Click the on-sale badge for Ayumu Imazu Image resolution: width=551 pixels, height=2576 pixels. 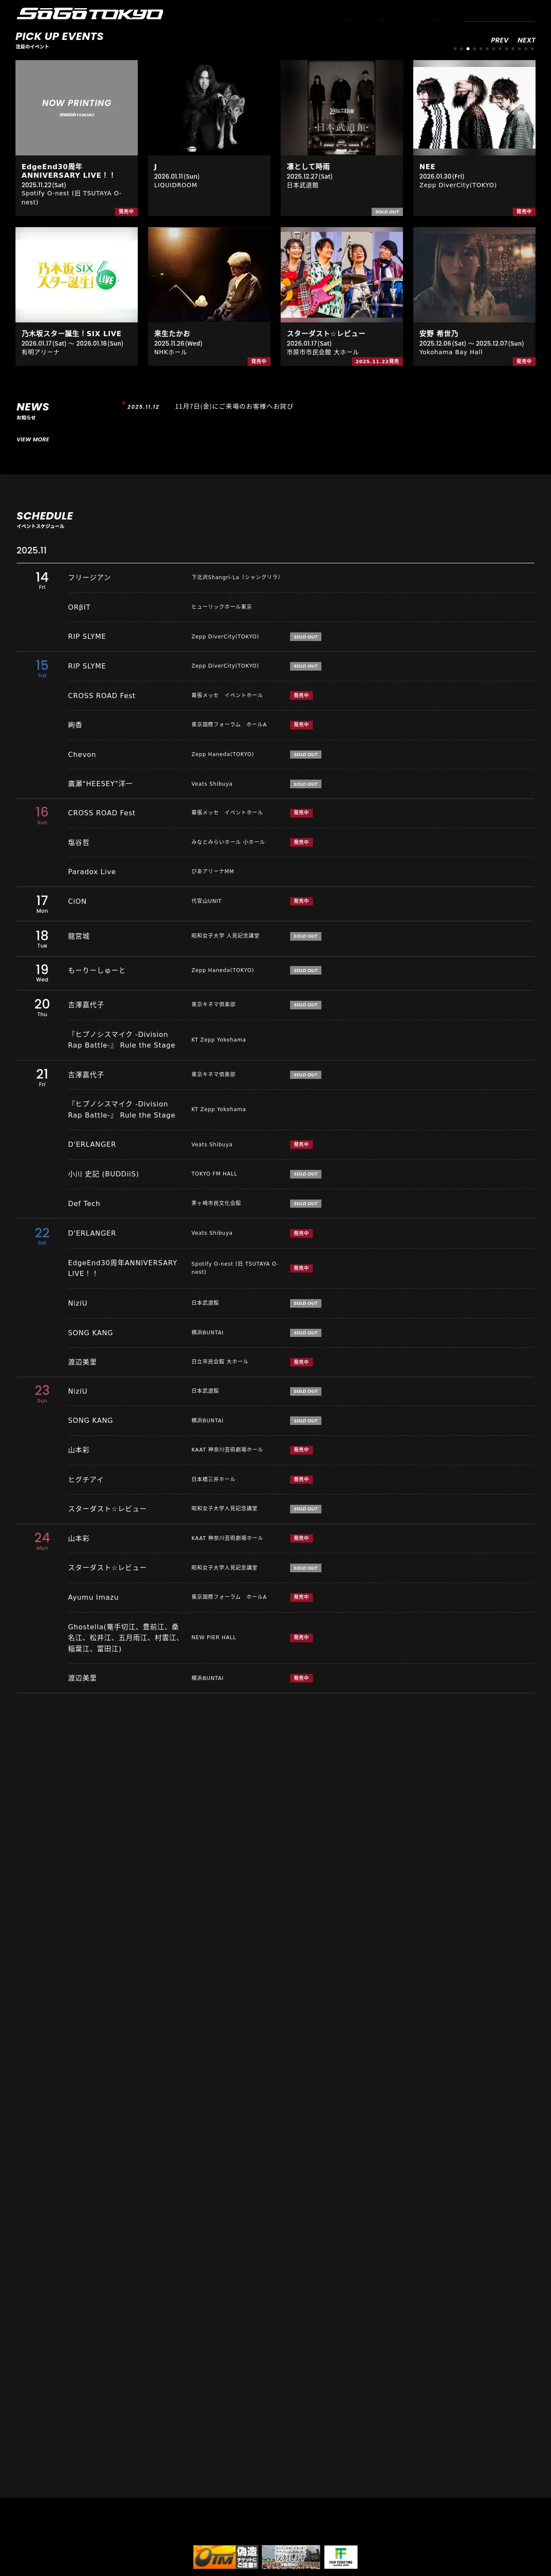pyautogui.click(x=301, y=1597)
